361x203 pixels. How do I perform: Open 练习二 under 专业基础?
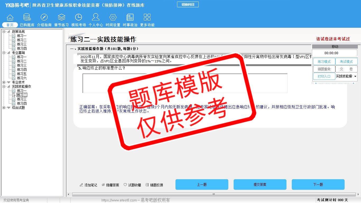pos(22,61)
